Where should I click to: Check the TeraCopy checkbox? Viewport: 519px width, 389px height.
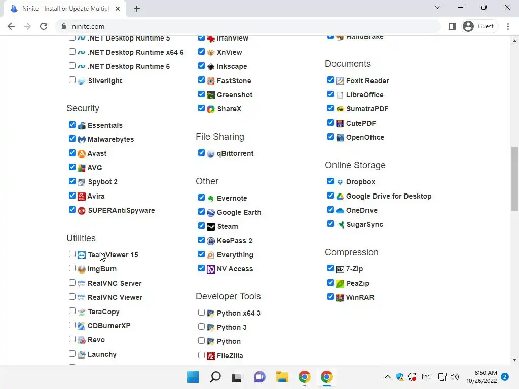pyautogui.click(x=72, y=311)
